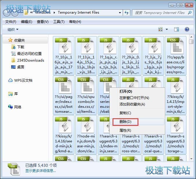Screen dimensions: 196x179
Task: Select JS file ??kissy/k/1.4.15/import-style
Action: (x=176, y=95)
